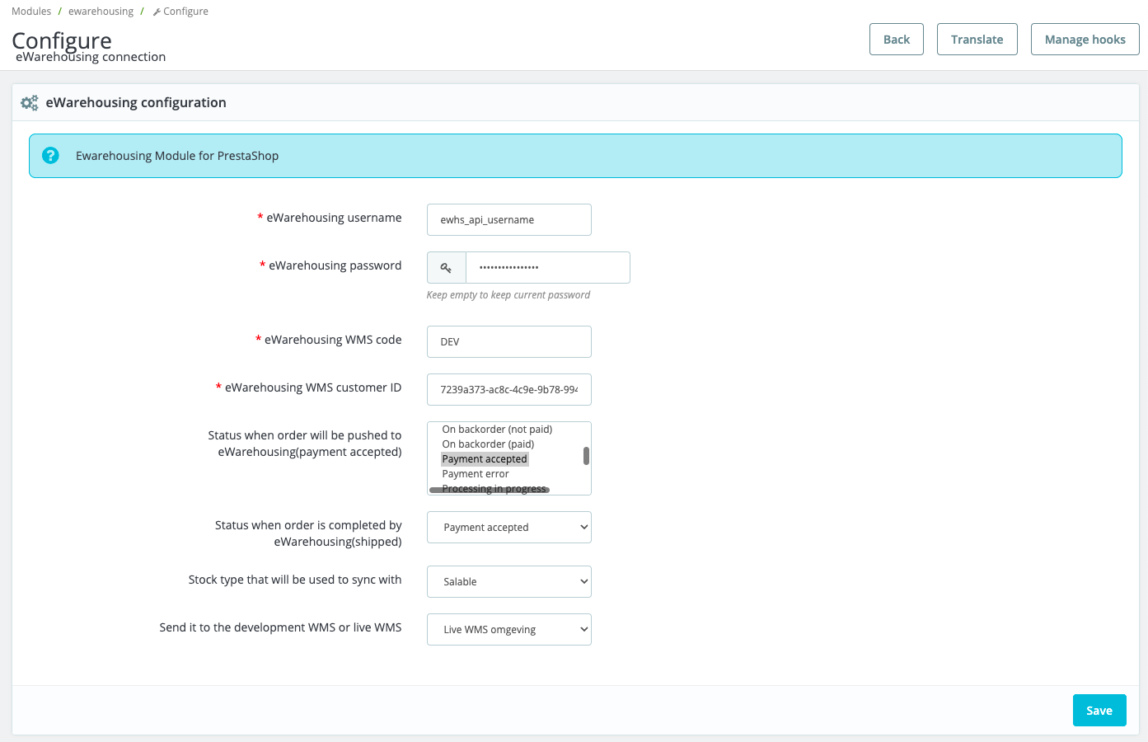The height and width of the screenshot is (742, 1148).
Task: Click the eWarehousing password input field
Action: pos(547,267)
